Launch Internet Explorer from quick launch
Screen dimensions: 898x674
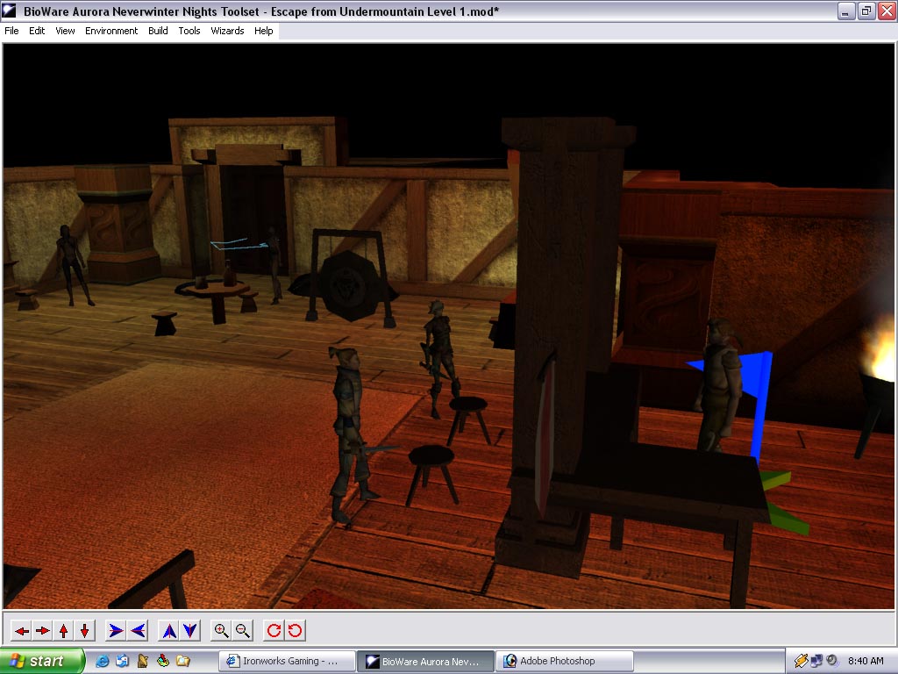(102, 661)
